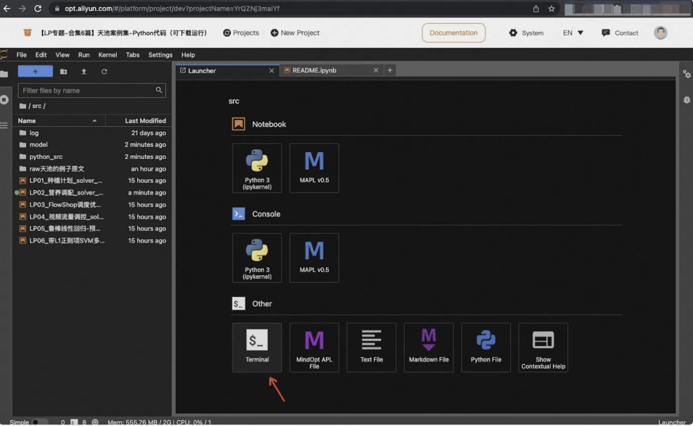Viewport: 693px width, 426px height.
Task: Click the Contact link
Action: (x=620, y=33)
